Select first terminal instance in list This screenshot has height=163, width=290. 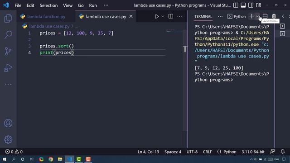282,26
